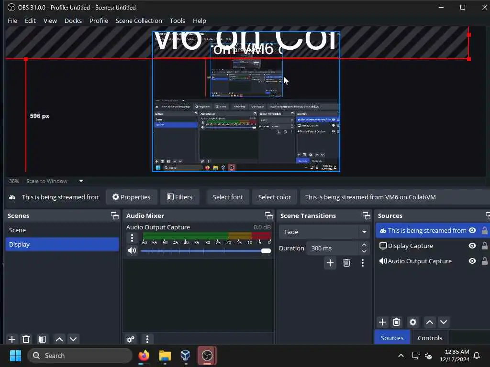This screenshot has width=490, height=367.
Task: Open the Docks menu
Action: [73, 21]
